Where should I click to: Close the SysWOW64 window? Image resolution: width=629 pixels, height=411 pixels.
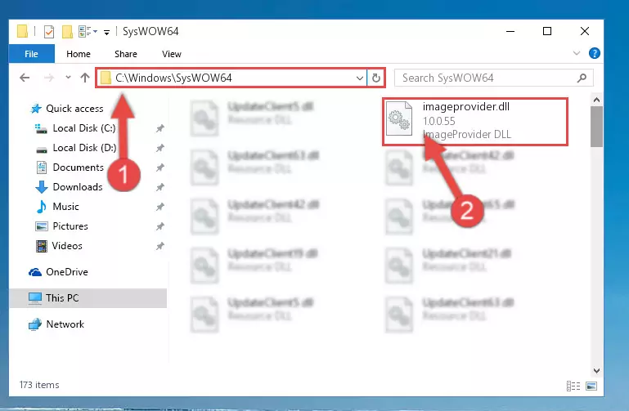pos(585,31)
